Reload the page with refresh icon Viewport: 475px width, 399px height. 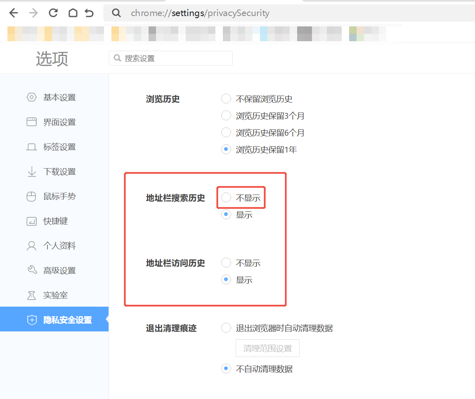click(53, 13)
